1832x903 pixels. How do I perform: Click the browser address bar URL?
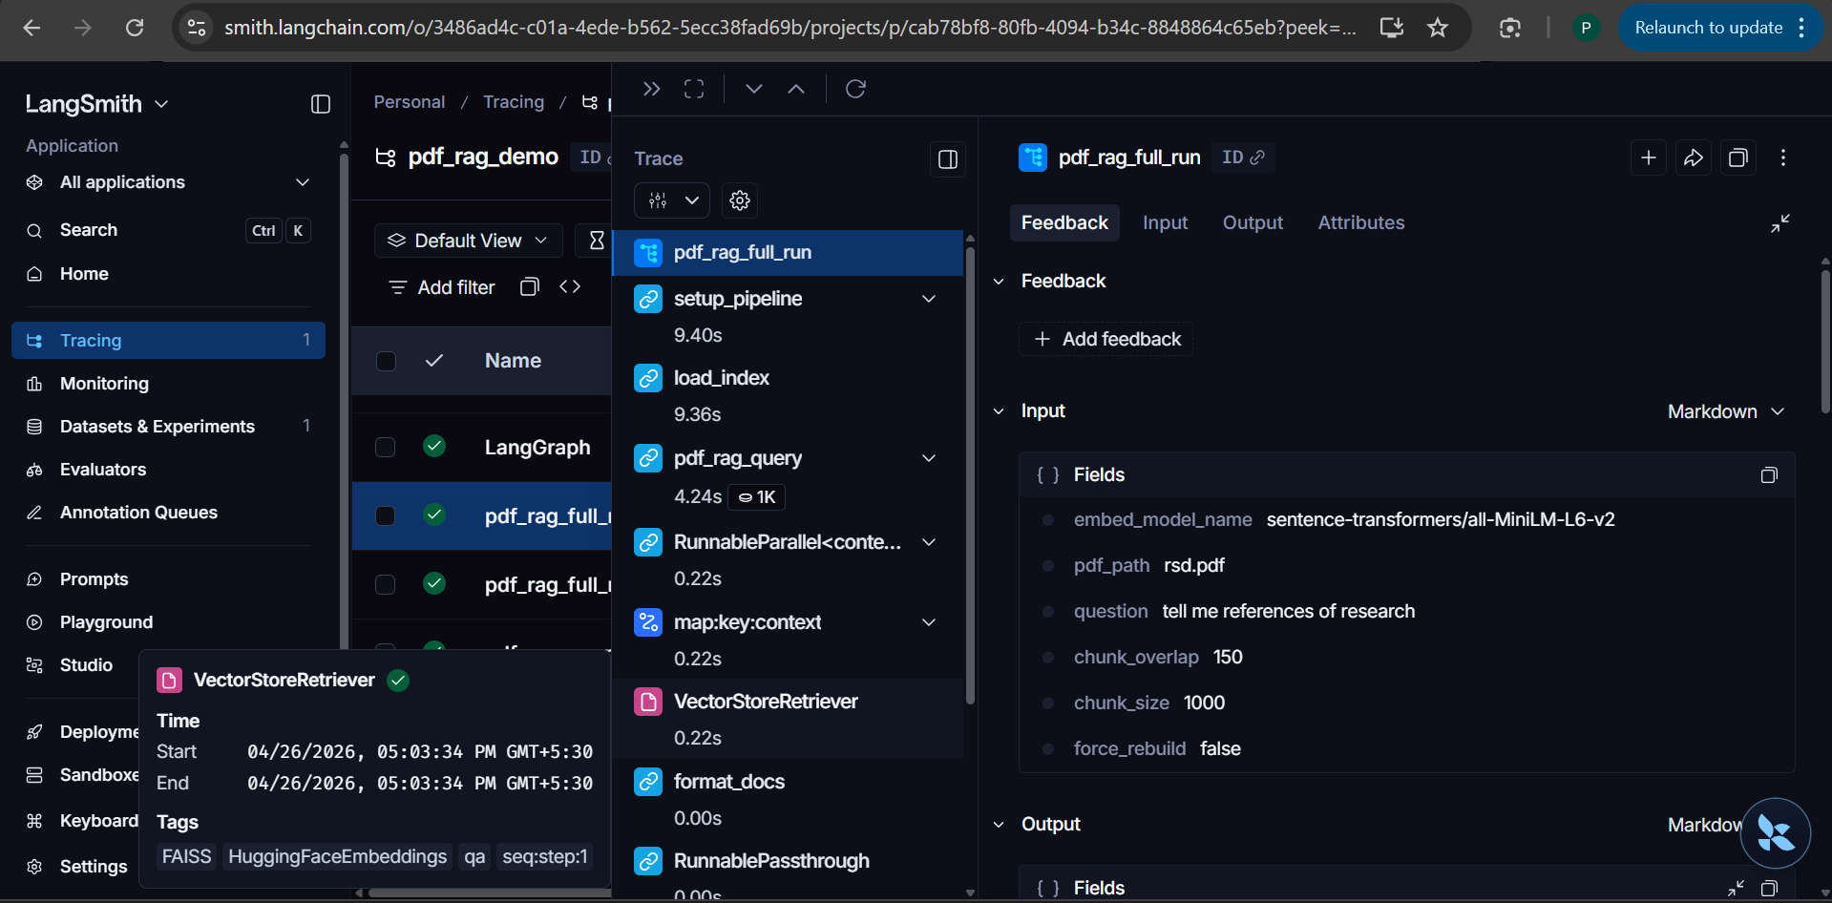pyautogui.click(x=789, y=28)
